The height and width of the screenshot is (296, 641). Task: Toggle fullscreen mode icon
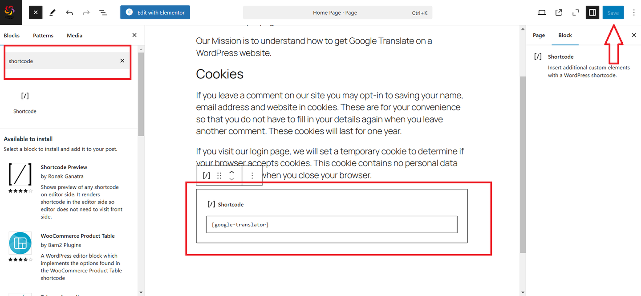coord(575,12)
